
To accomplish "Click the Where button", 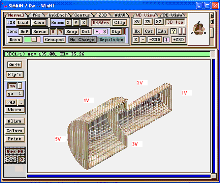I will [15, 110].
